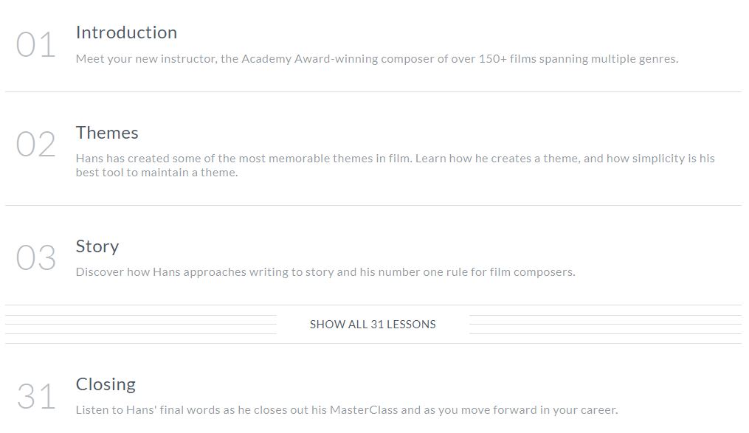Screen dimensions: 749x433
Task: Select the Closing description about Hans' final words
Action: pos(347,410)
